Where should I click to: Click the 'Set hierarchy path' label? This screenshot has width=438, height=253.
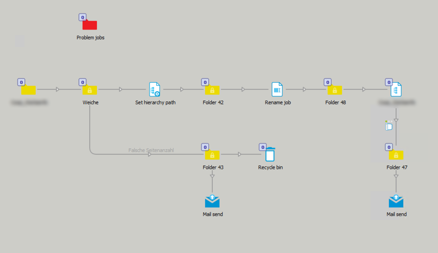pyautogui.click(x=155, y=102)
